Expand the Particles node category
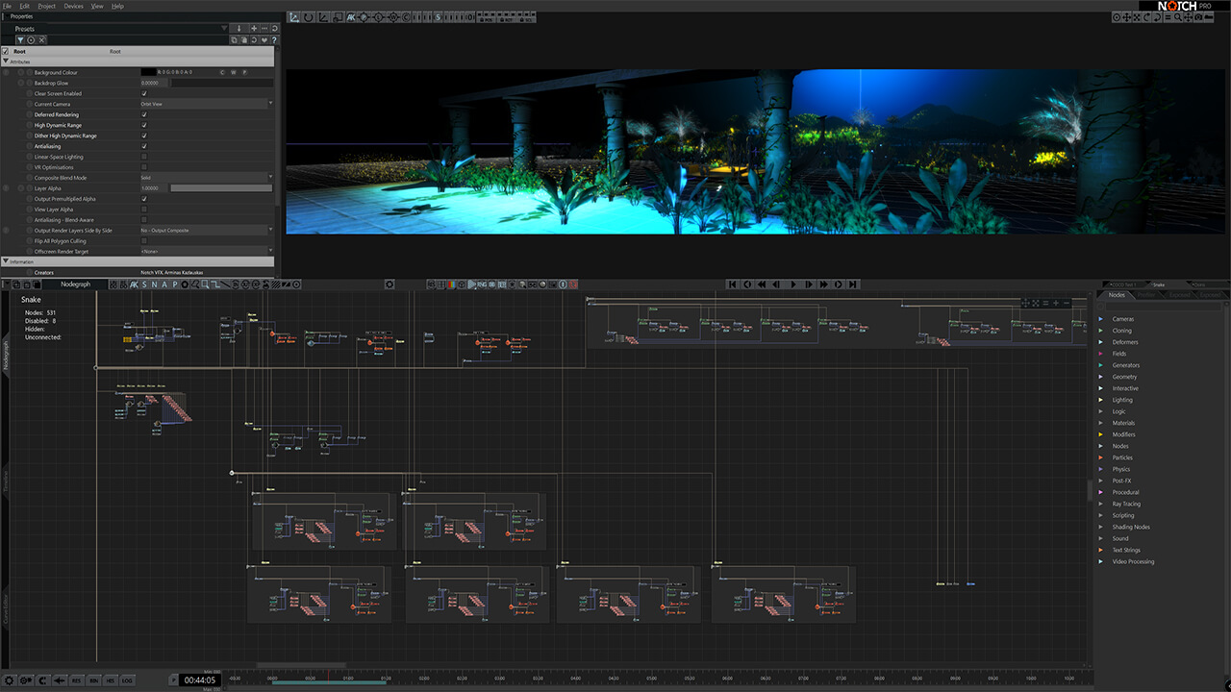Viewport: 1231px width, 692px height. (x=1101, y=457)
